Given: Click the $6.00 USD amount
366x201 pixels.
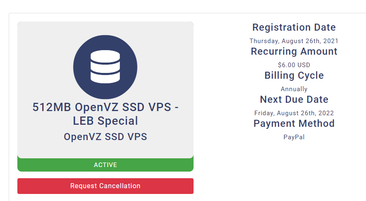Looking at the screenshot, I should [294, 65].
